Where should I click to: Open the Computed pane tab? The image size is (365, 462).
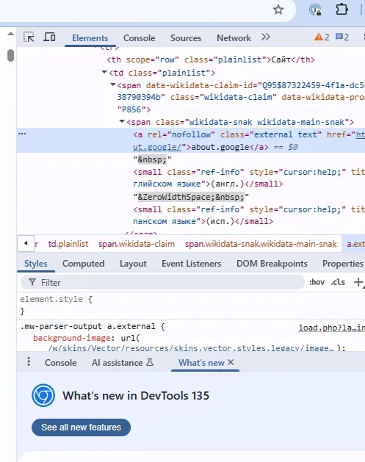(x=84, y=264)
